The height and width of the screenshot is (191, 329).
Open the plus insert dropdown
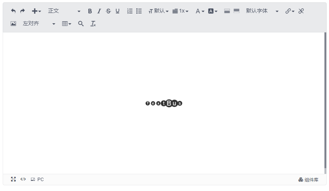(36, 11)
